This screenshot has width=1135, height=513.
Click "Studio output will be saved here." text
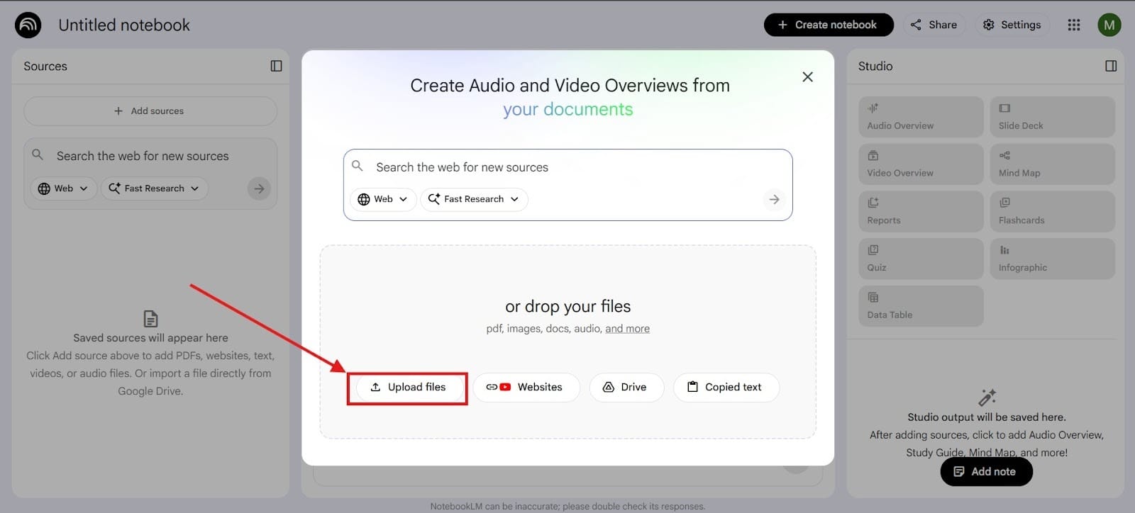[987, 417]
